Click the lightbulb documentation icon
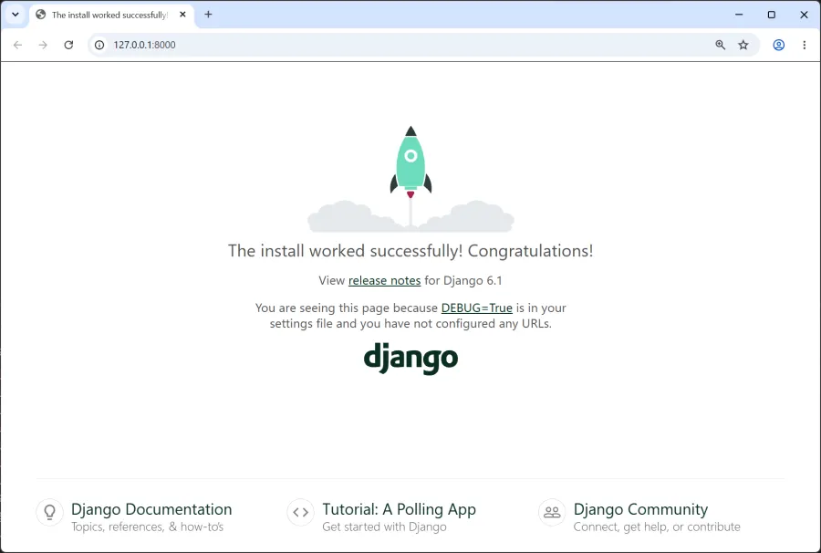 [x=50, y=512]
